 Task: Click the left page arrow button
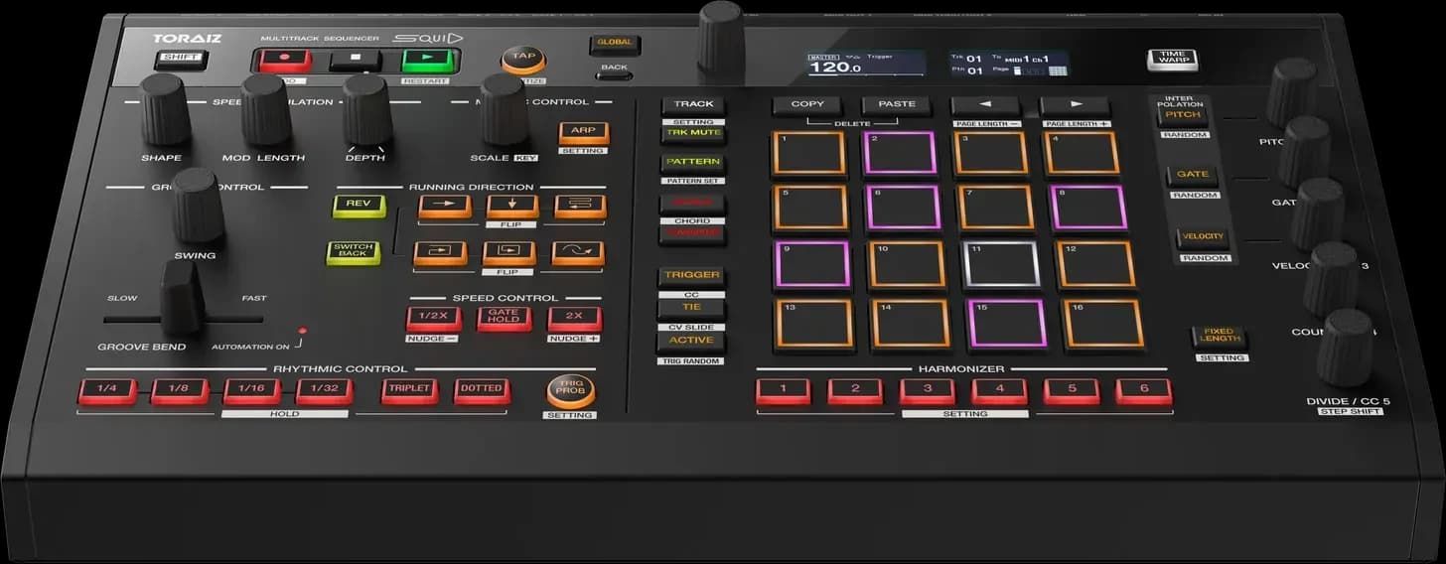985,105
